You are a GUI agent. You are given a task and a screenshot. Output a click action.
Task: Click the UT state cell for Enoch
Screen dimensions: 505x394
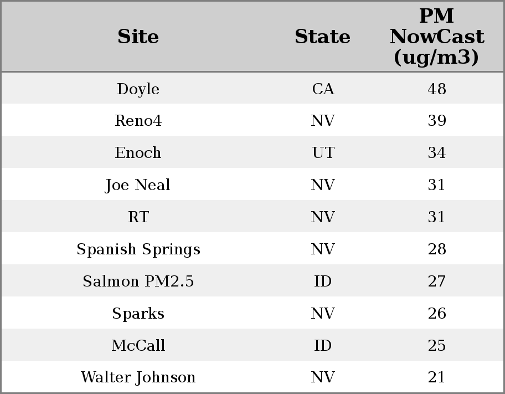(323, 153)
